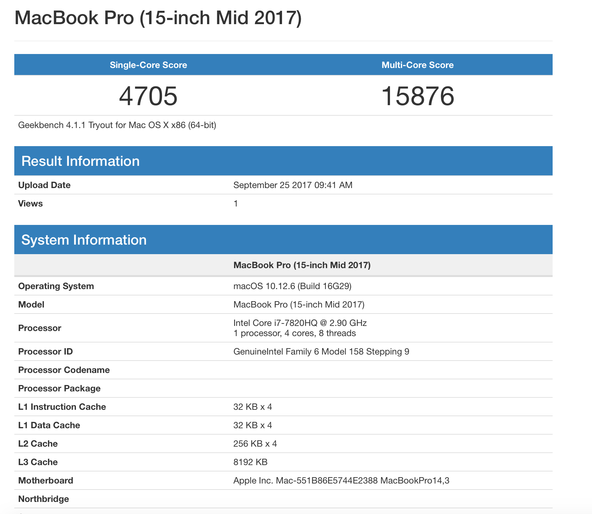Click the Processor Package label

59,388
